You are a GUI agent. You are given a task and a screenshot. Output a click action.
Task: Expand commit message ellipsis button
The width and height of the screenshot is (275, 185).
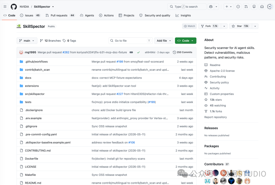(x=131, y=52)
